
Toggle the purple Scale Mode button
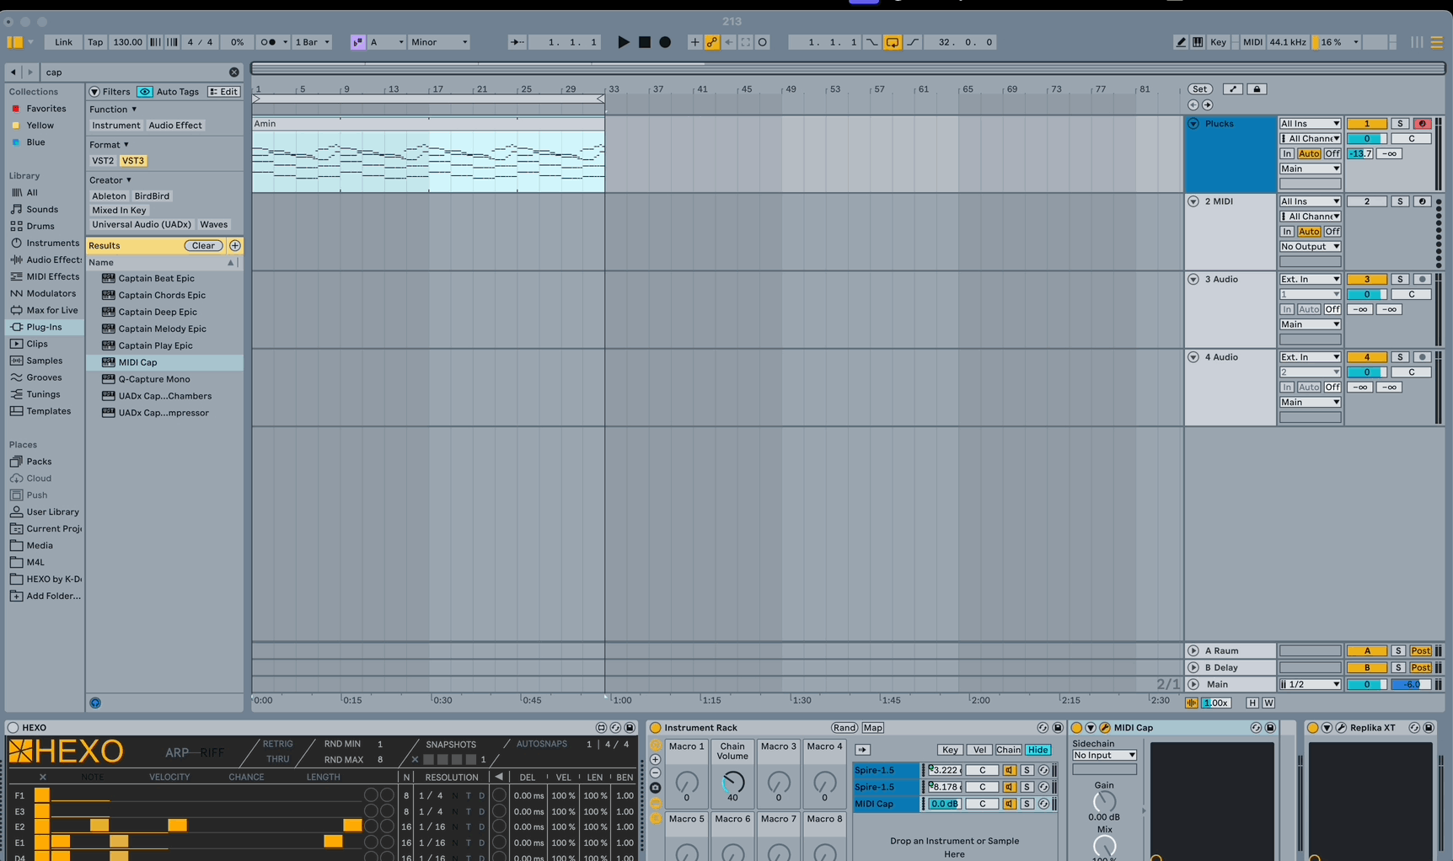pyautogui.click(x=357, y=42)
